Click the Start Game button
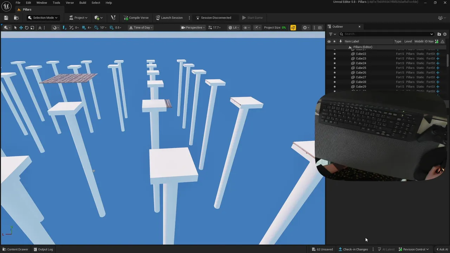Image resolution: width=450 pixels, height=253 pixels. click(x=252, y=18)
